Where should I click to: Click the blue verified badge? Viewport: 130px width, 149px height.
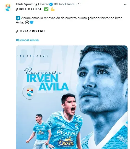point(51,4)
